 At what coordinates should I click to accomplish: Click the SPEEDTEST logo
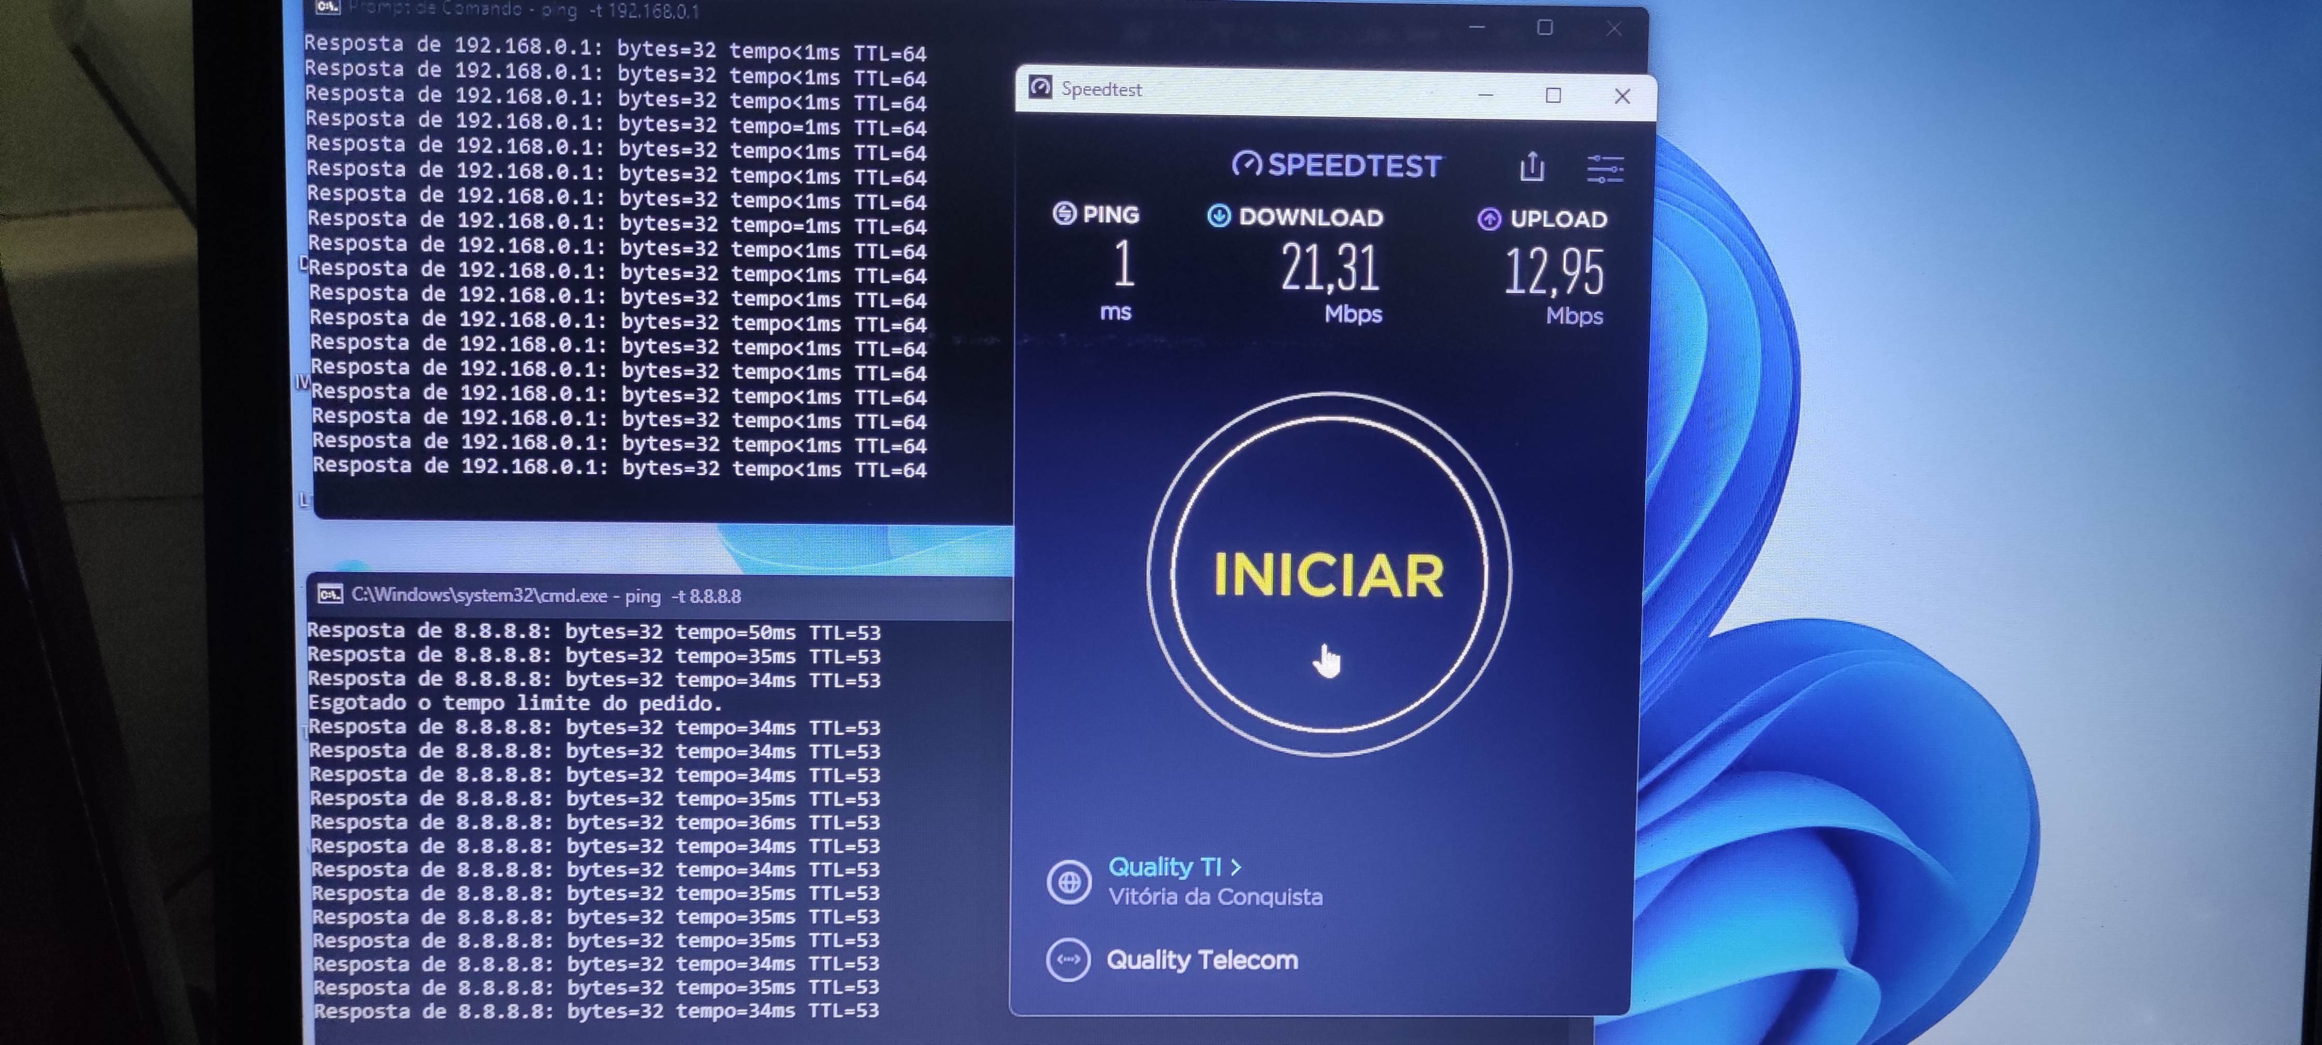pyautogui.click(x=1337, y=165)
